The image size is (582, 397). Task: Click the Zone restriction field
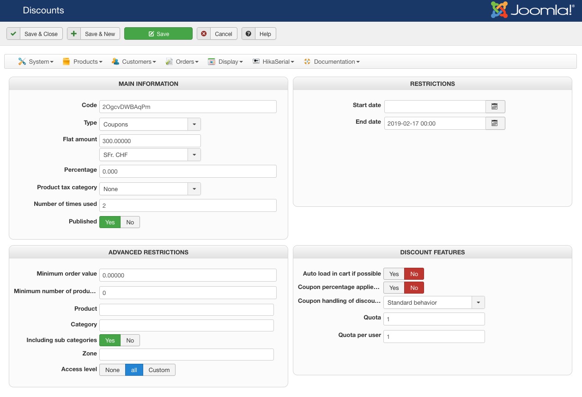click(x=187, y=355)
